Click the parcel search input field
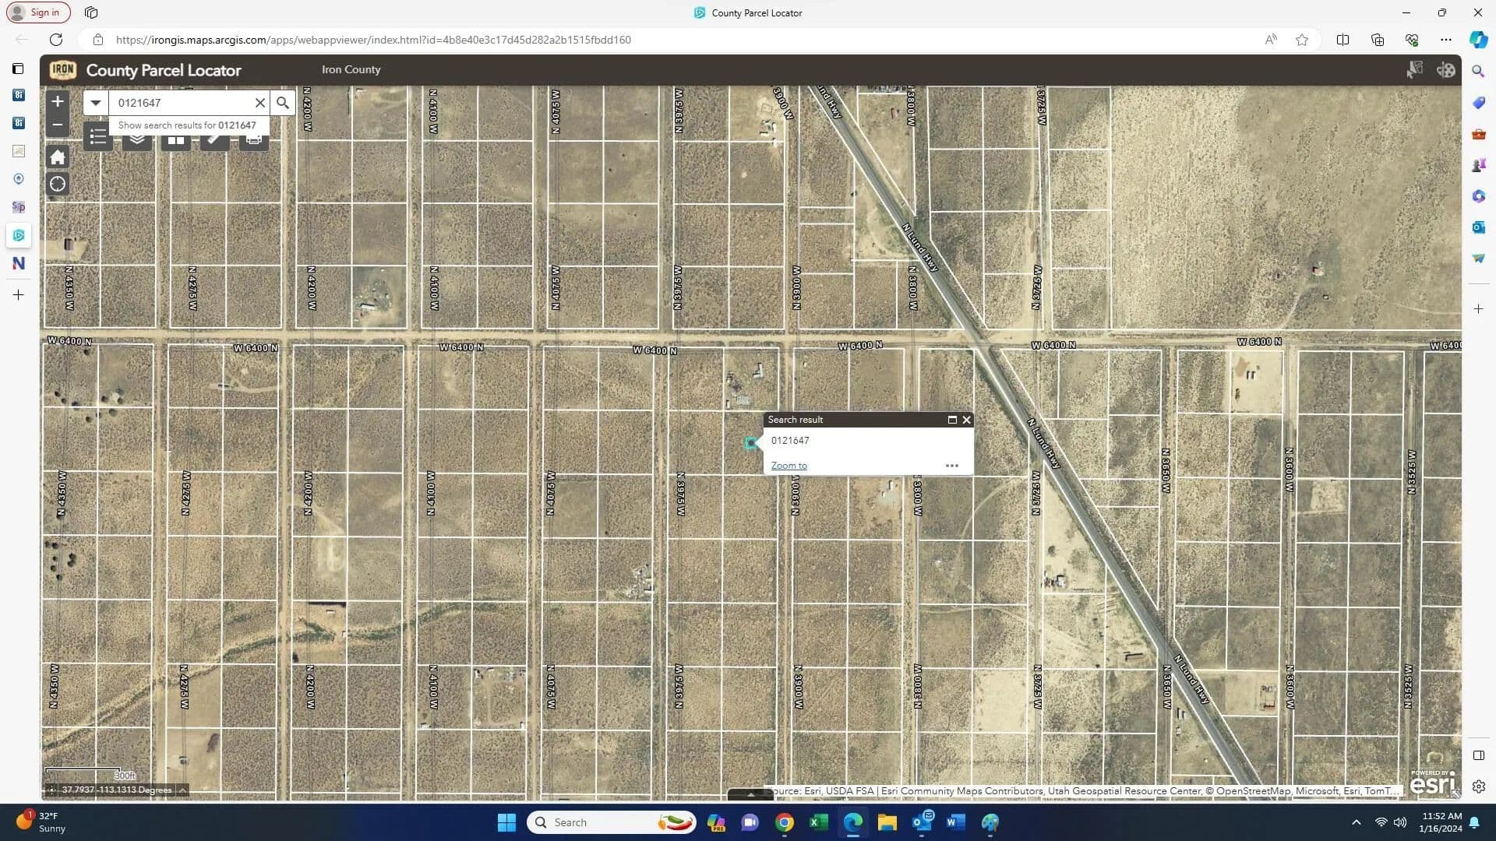Screen dimensions: 1496x841 (x=183, y=103)
